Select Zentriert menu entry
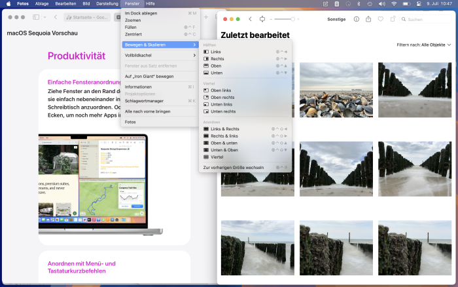 pyautogui.click(x=160, y=34)
